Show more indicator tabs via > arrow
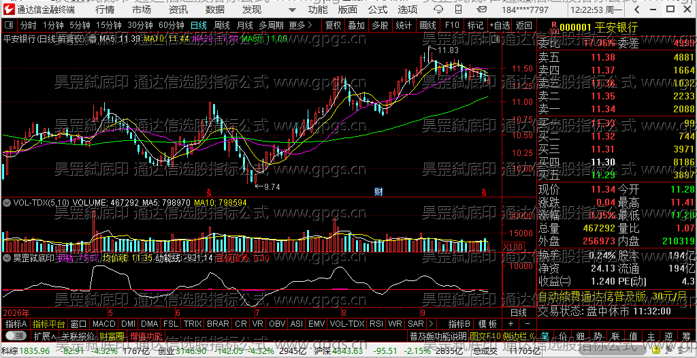Screen dimensions: 697x358 [431, 323]
